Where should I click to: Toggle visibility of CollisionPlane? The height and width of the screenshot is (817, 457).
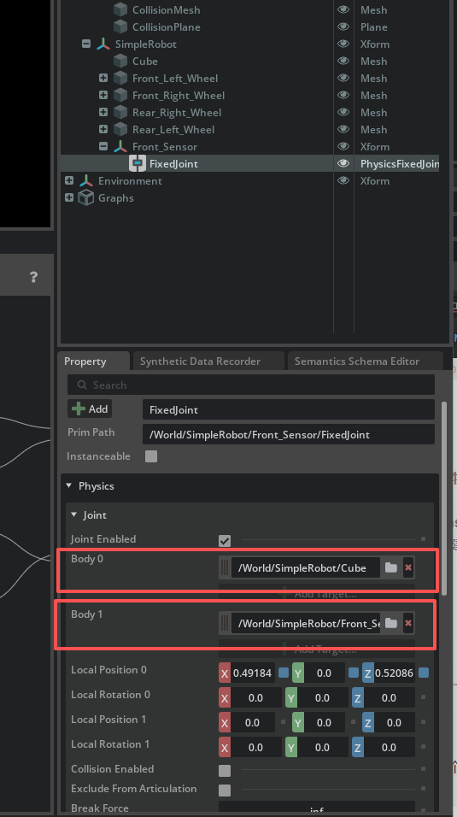343,27
